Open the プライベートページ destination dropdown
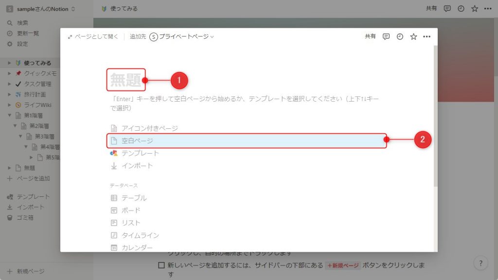 tap(181, 37)
